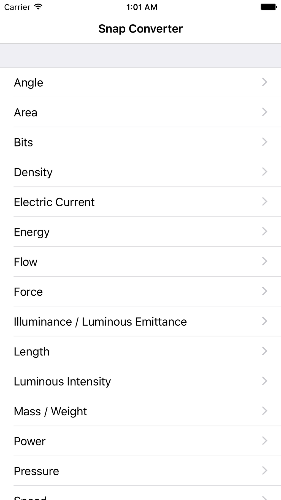Tap the arrow icon on the Power row
The width and height of the screenshot is (281, 500).
(264, 441)
